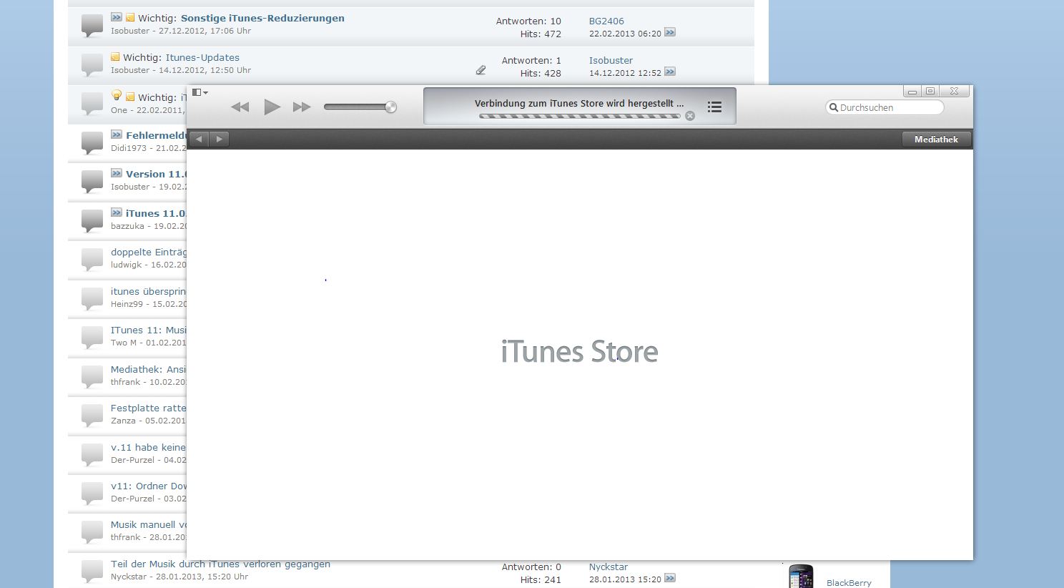Open last poster Nyckstar profile link
Image resolution: width=1064 pixels, height=588 pixels.
point(609,567)
